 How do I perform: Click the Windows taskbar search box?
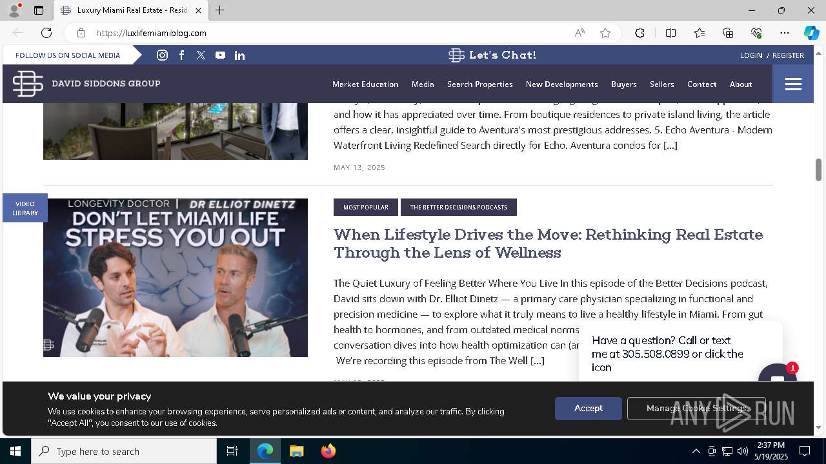(x=124, y=451)
